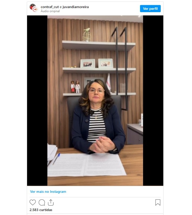Open the Contraf logo avatar in the header
Viewport: 192px width, 215px height.
pos(35,9)
